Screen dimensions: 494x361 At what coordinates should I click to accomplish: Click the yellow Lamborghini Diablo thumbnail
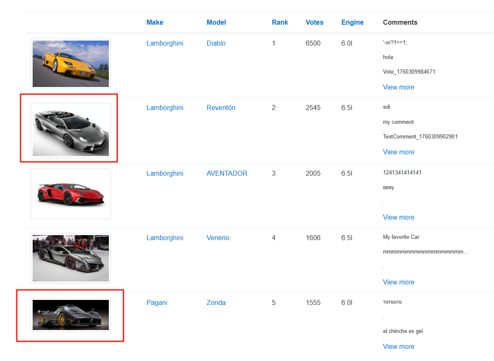click(70, 64)
